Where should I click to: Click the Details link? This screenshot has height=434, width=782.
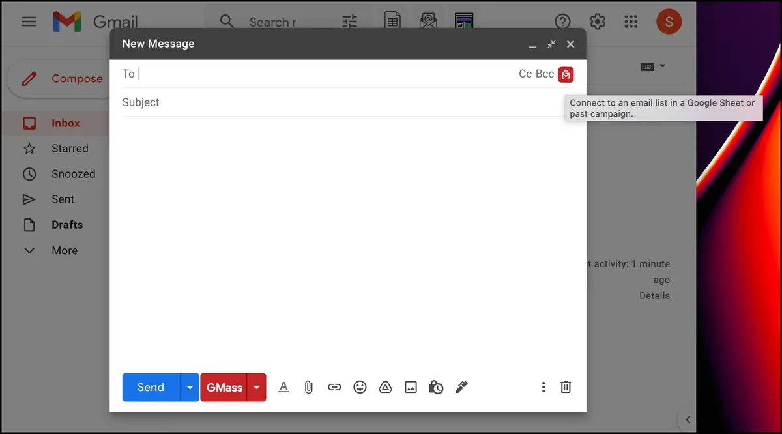pos(654,295)
